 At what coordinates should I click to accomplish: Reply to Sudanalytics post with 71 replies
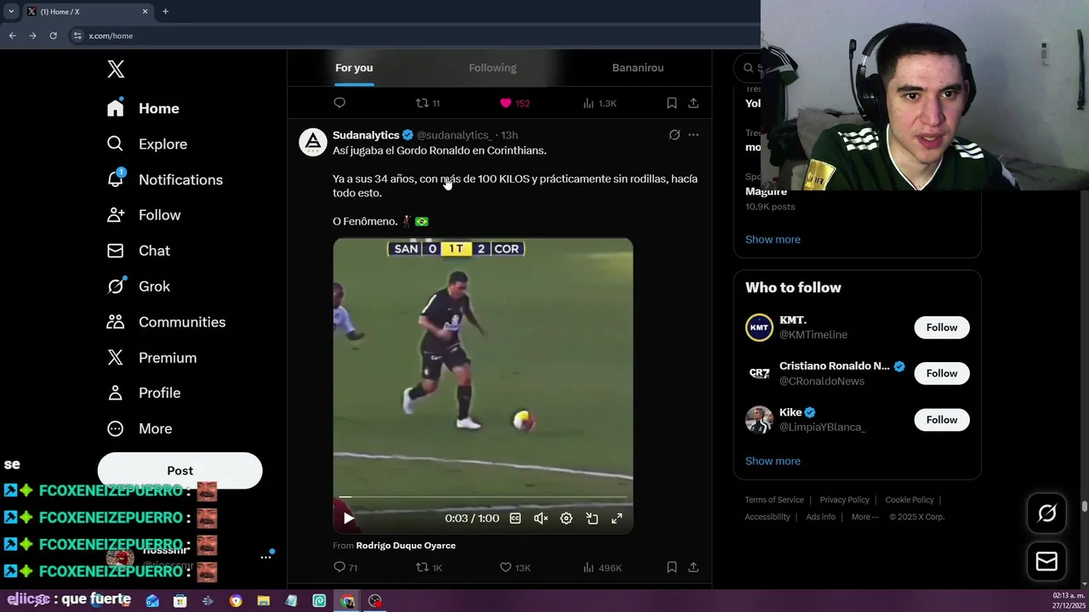[345, 567]
